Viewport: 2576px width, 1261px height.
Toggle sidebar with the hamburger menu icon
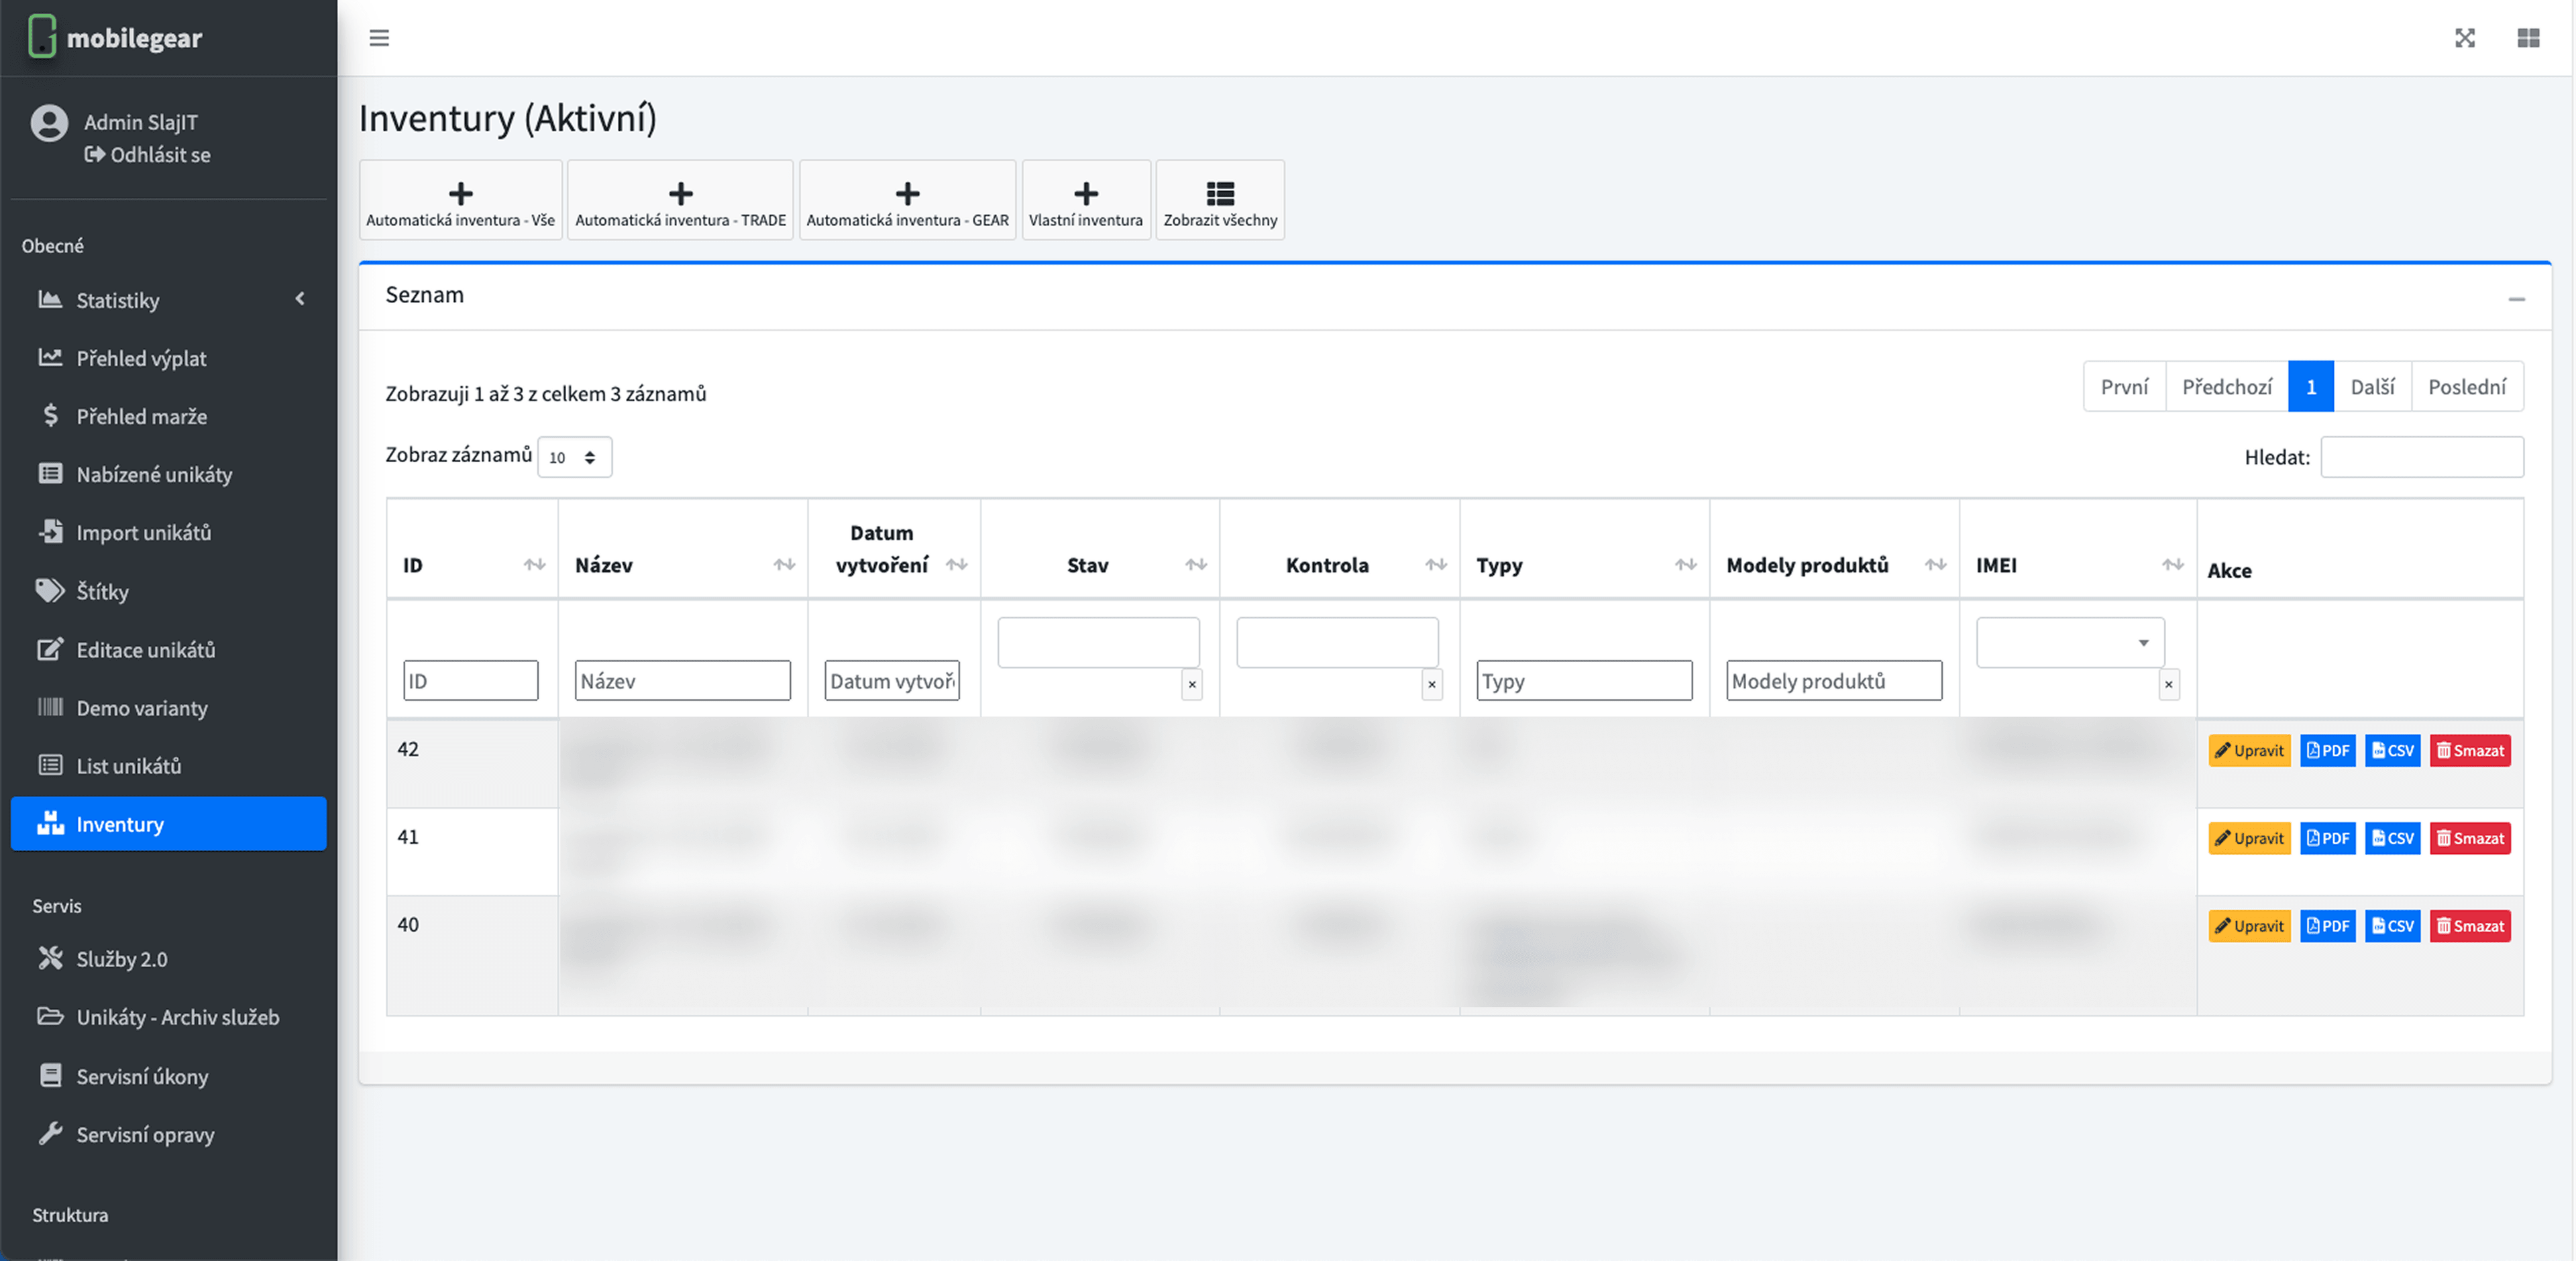point(379,38)
